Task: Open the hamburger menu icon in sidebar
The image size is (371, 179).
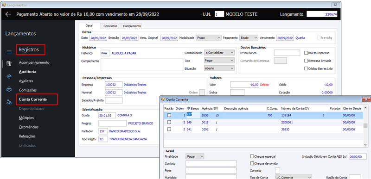Action: click(9, 52)
